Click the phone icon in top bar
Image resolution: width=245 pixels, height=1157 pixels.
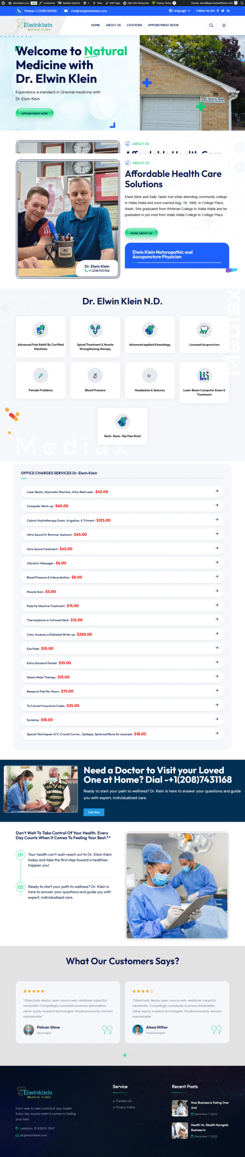tap(19, 11)
